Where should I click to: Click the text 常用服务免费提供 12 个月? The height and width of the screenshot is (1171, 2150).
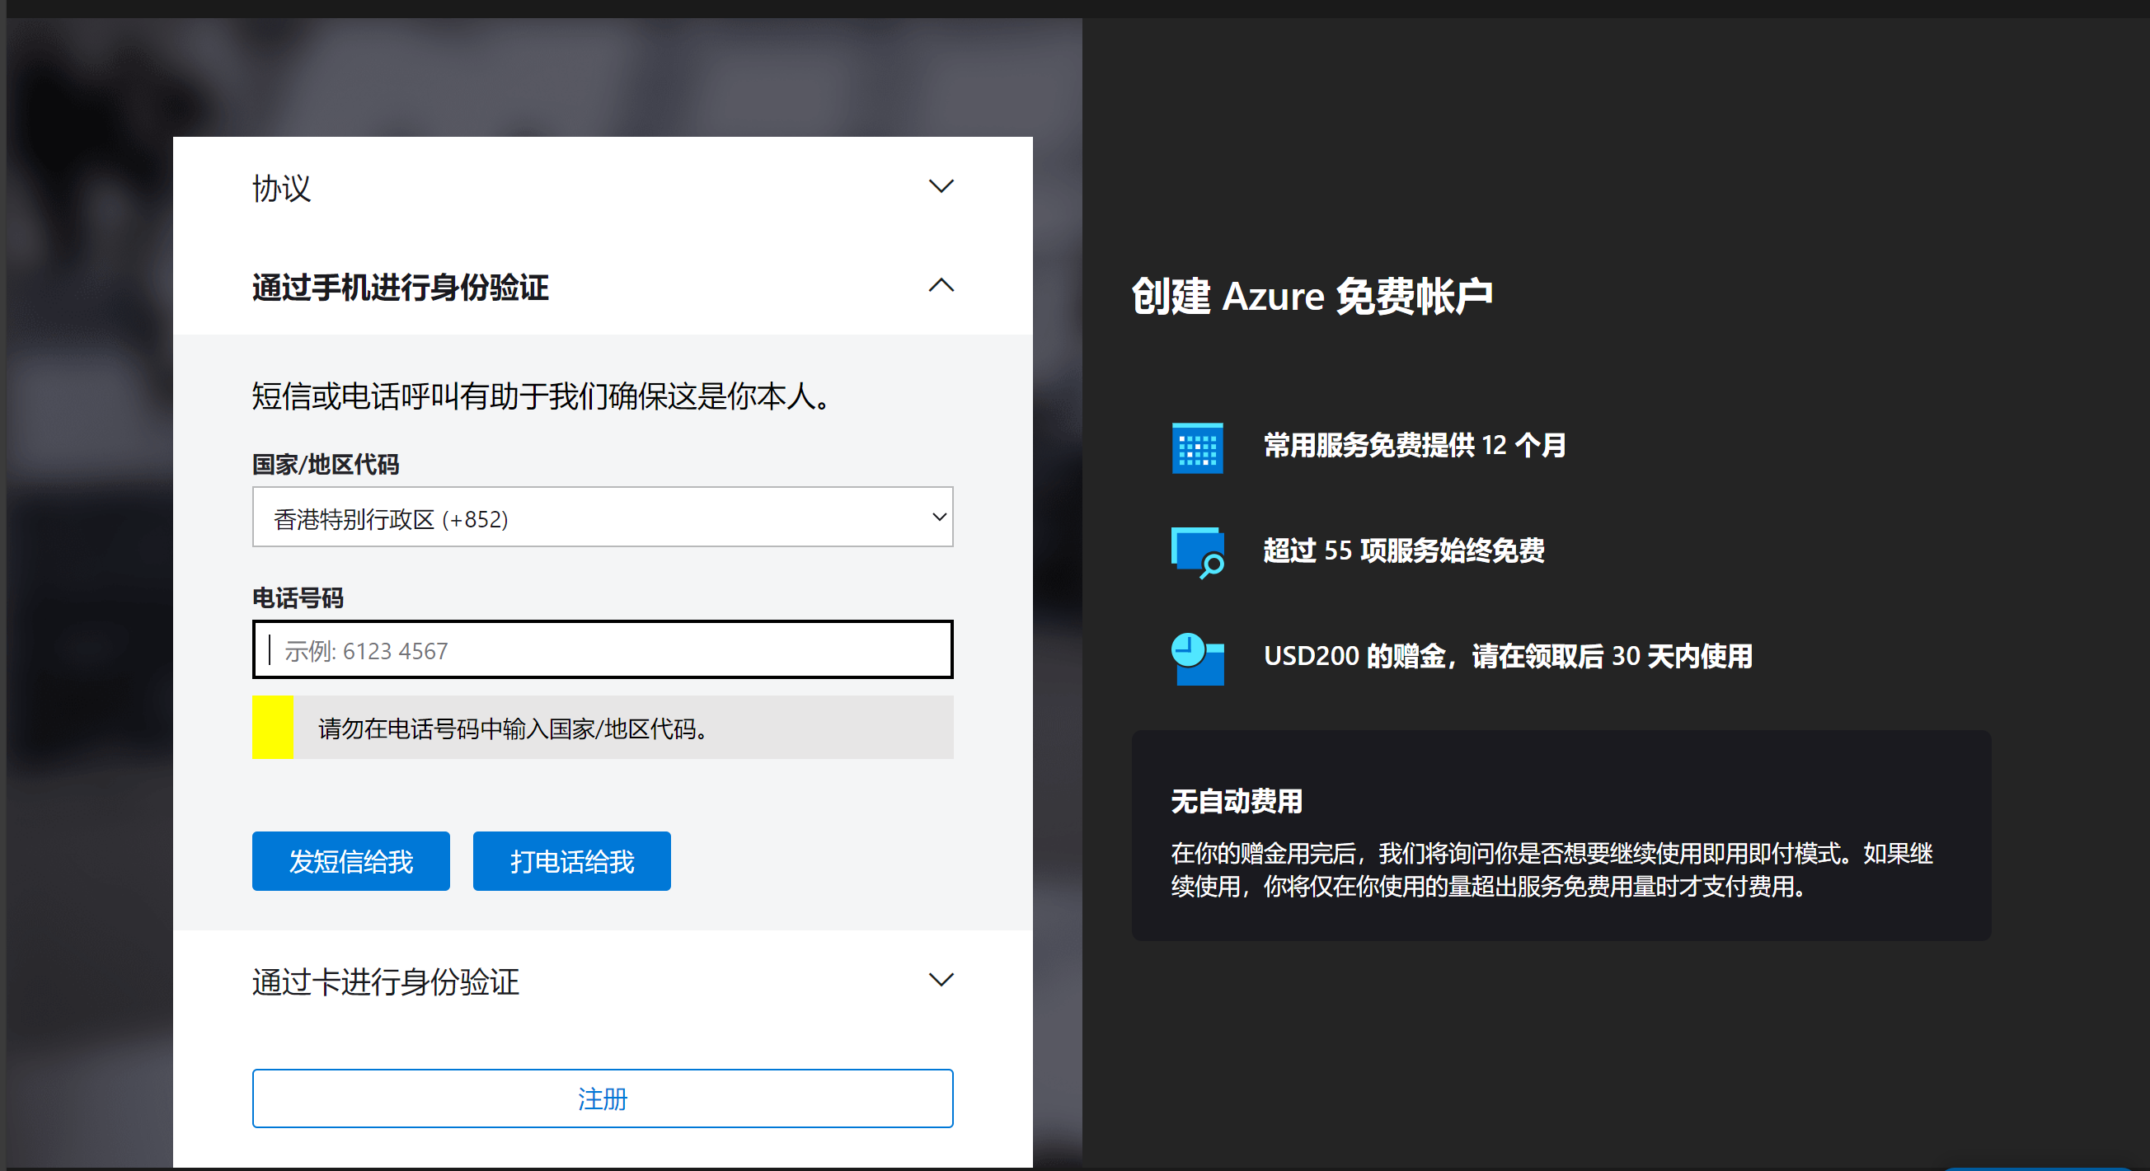(1415, 445)
